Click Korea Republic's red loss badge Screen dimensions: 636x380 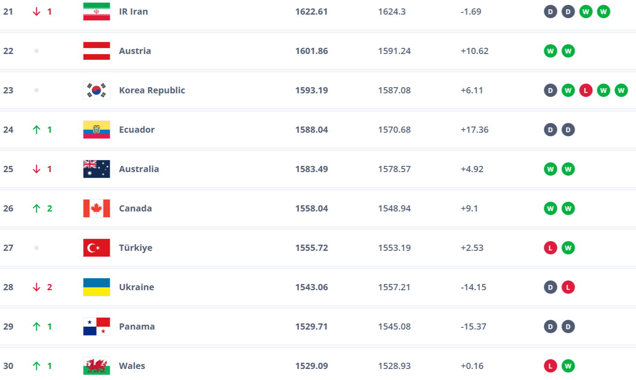pos(586,91)
